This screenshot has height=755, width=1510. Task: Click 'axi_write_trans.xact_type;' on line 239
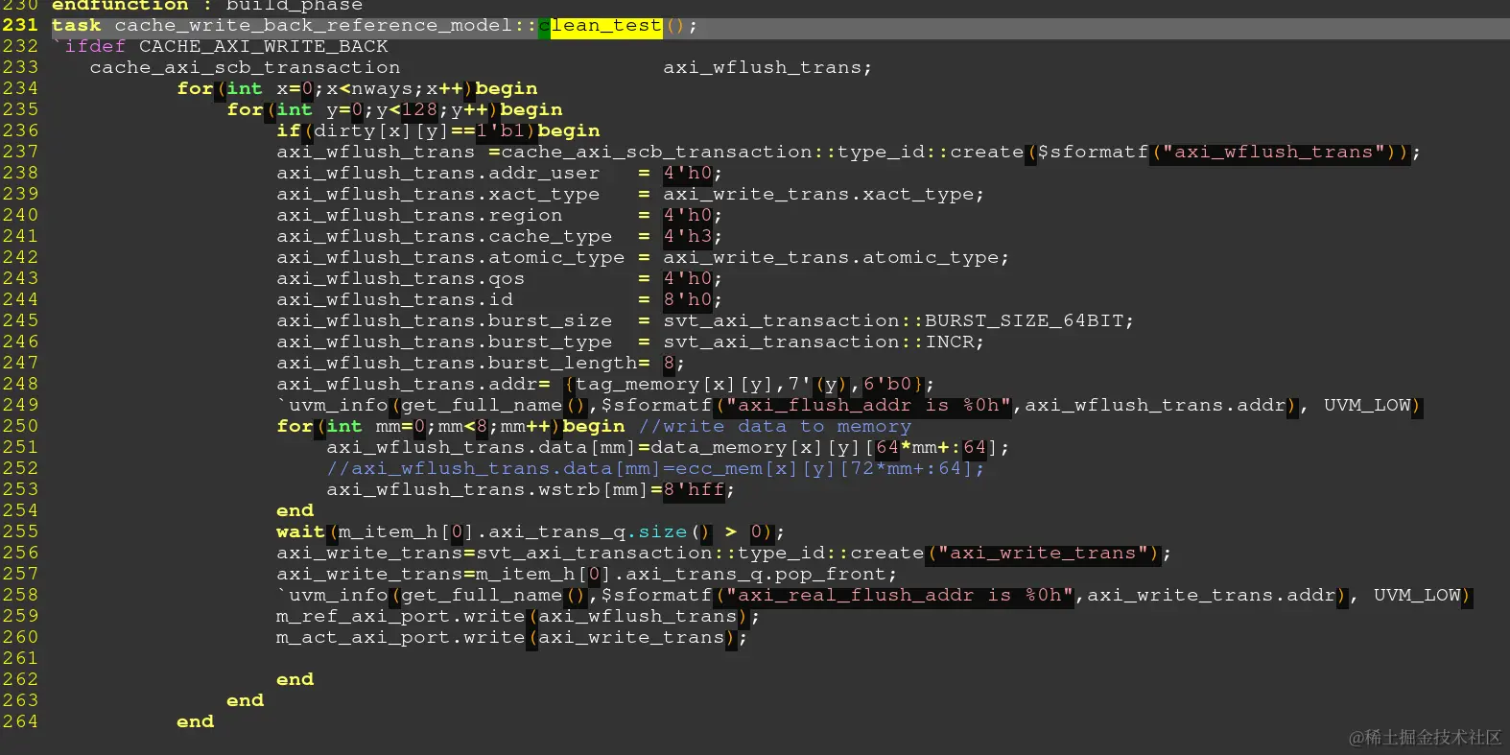[x=824, y=194]
